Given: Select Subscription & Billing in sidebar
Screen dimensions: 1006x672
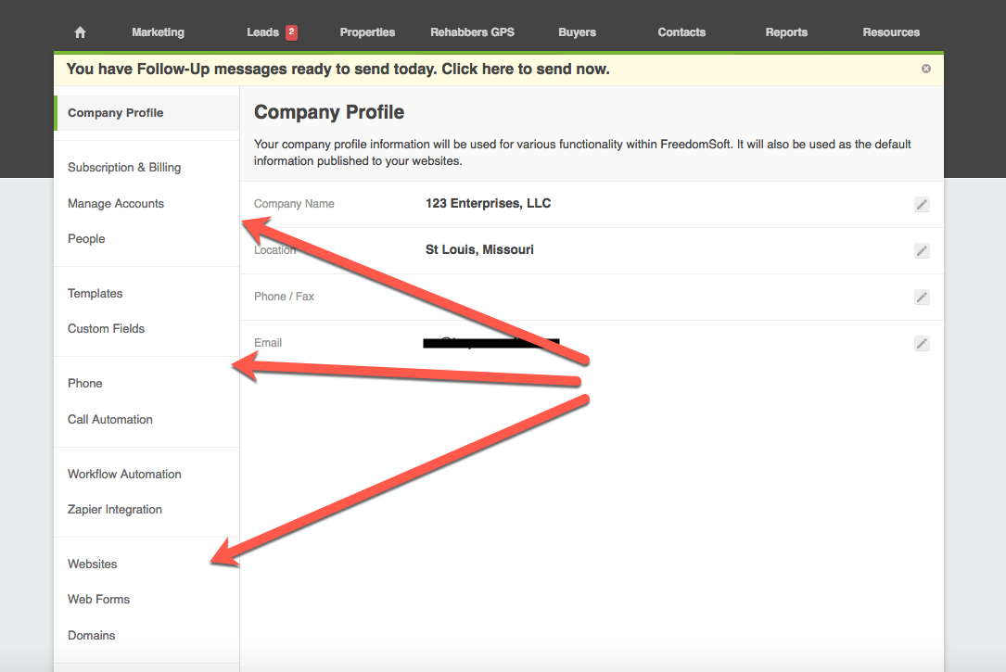Looking at the screenshot, I should pyautogui.click(x=124, y=168).
